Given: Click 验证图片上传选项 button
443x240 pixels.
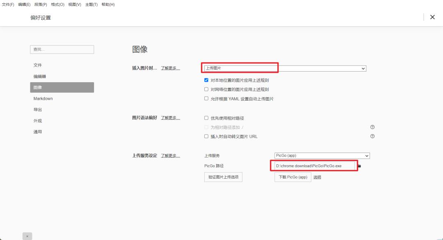Looking at the screenshot, I should tap(223, 177).
